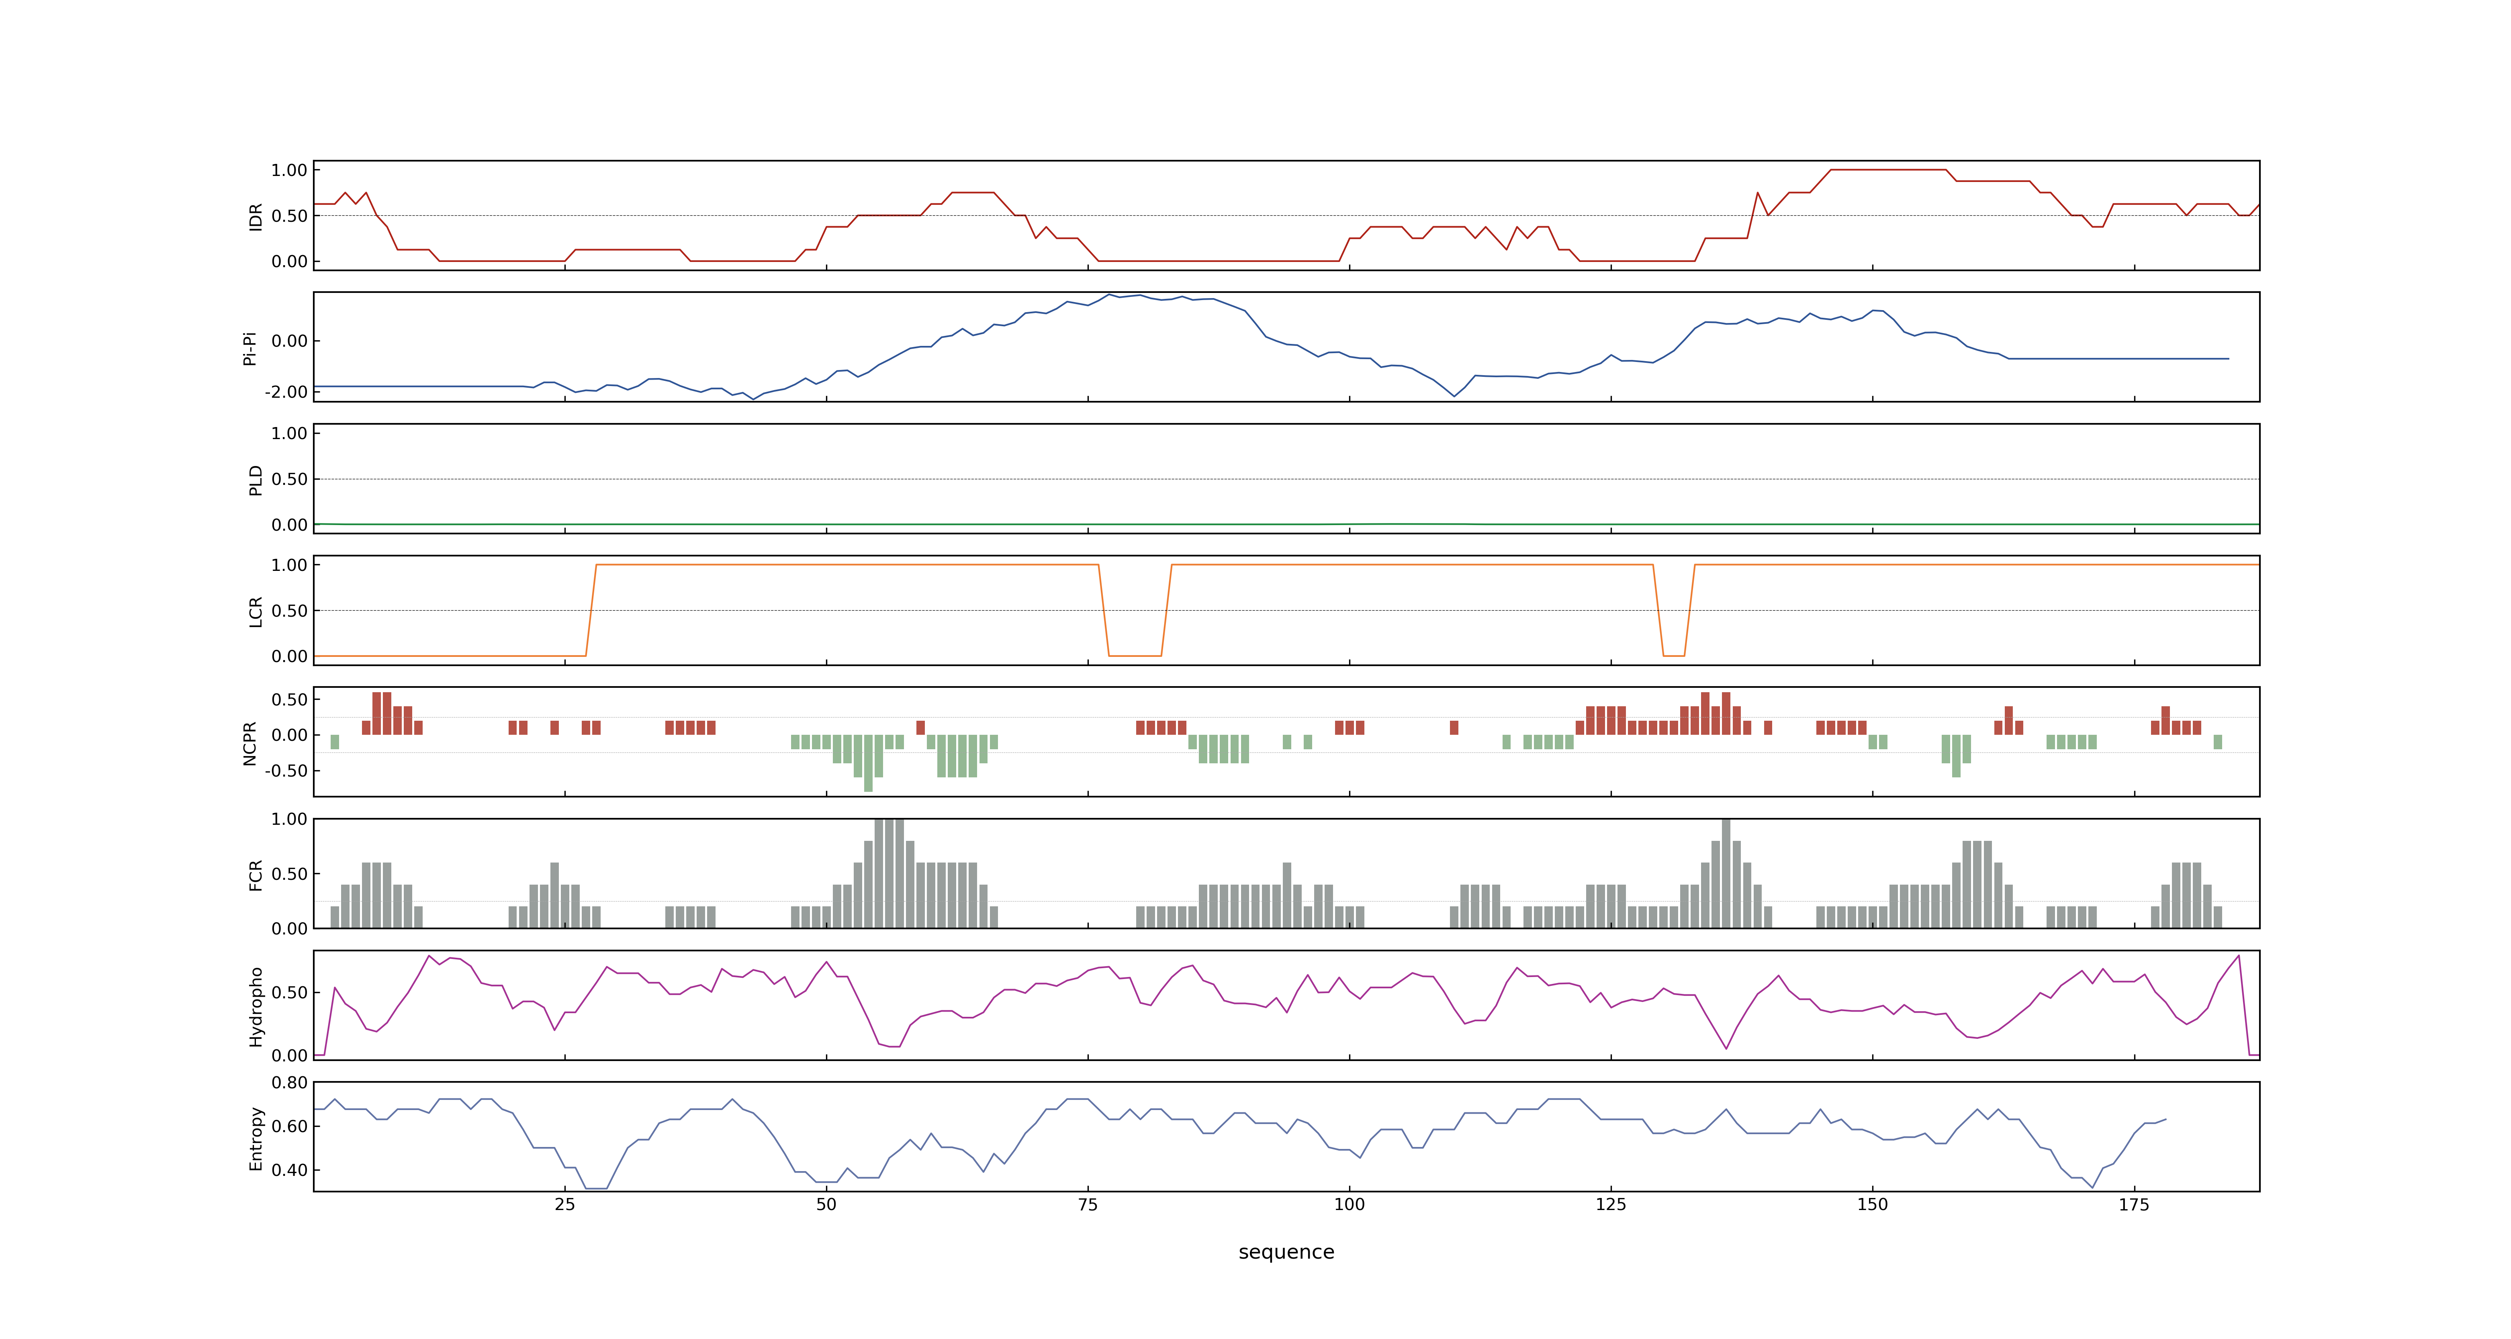Click the -2.00 tick of the Pi-Pi panel
The height and width of the screenshot is (1339, 2511).
point(286,392)
